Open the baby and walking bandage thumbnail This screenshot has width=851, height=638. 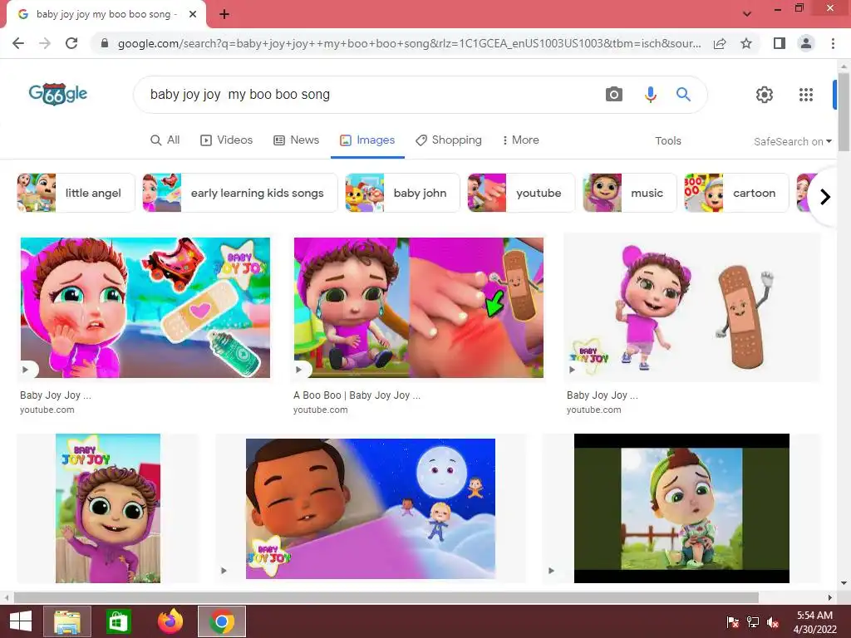click(692, 307)
